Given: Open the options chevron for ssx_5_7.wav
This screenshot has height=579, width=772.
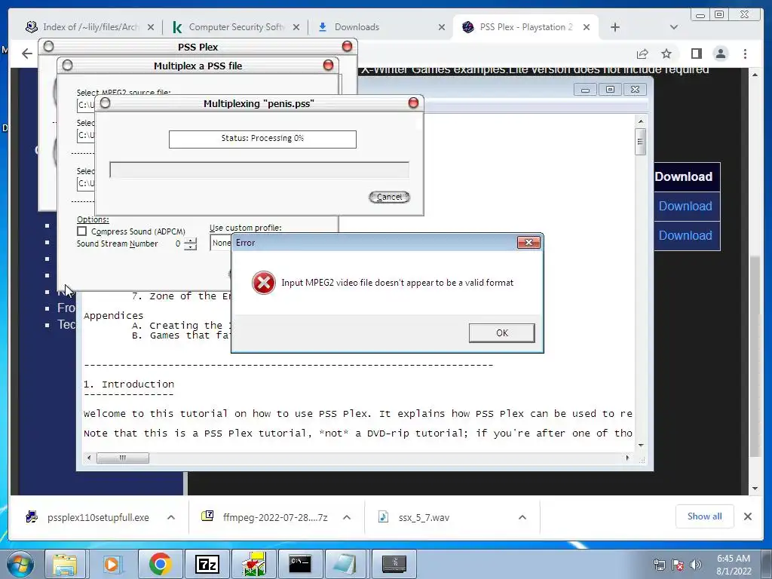Looking at the screenshot, I should (x=522, y=517).
